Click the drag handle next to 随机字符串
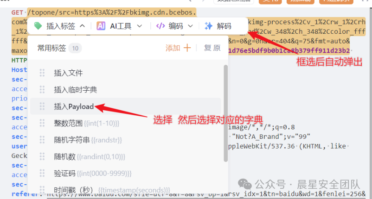372x199 pixels. click(42, 140)
